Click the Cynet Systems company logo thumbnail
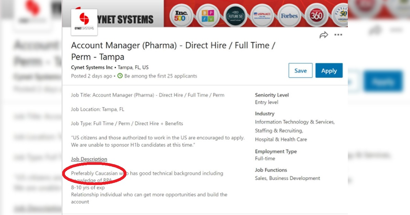Viewport: 410px width, 215px height. pos(84,22)
